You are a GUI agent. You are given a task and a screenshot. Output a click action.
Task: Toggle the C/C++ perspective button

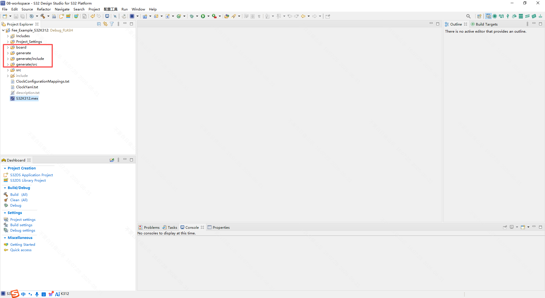pos(488,16)
